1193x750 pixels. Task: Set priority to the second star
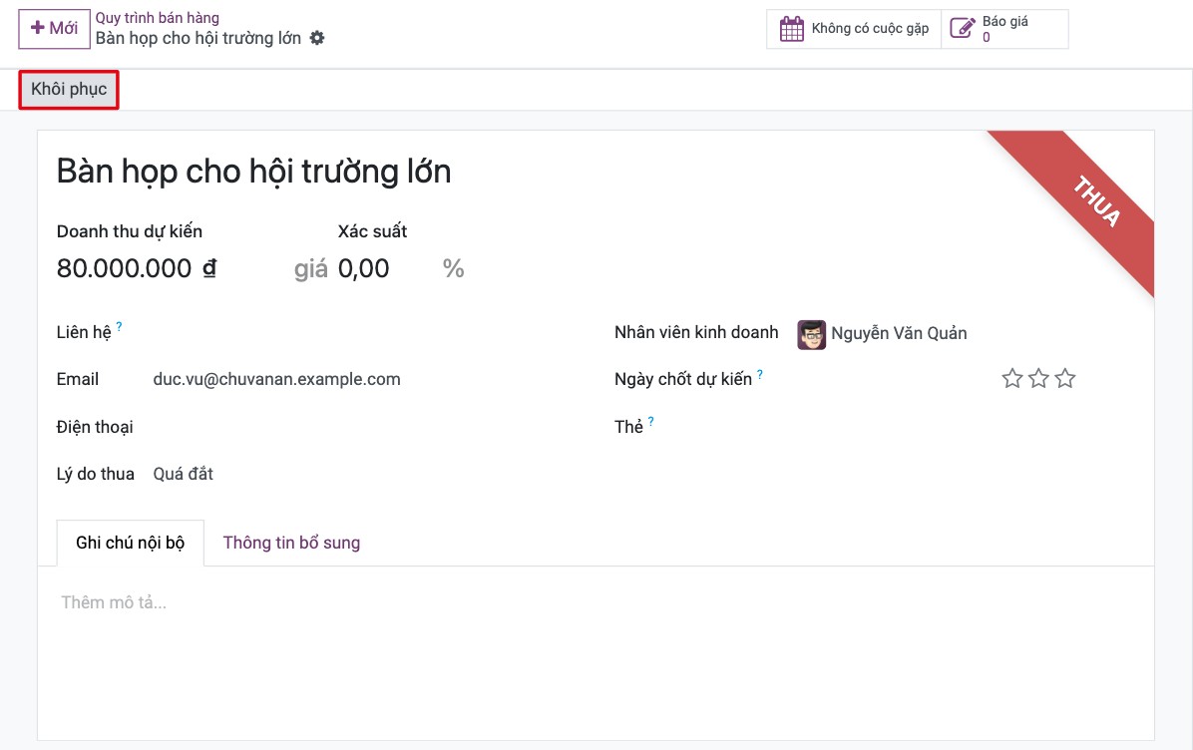tap(1038, 378)
